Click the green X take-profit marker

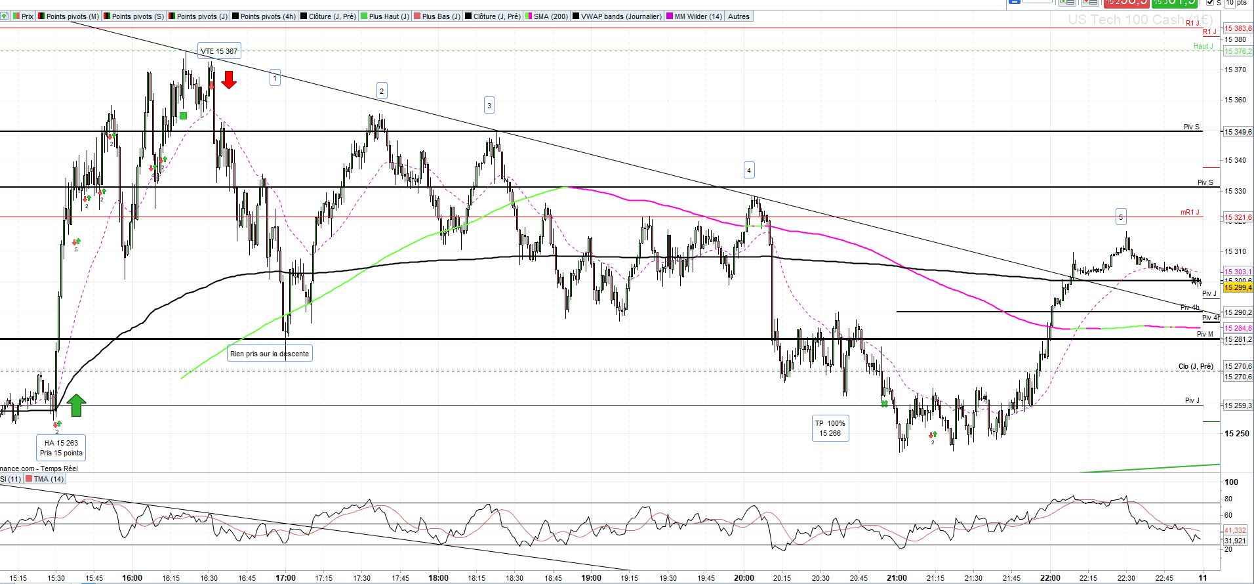pos(885,404)
